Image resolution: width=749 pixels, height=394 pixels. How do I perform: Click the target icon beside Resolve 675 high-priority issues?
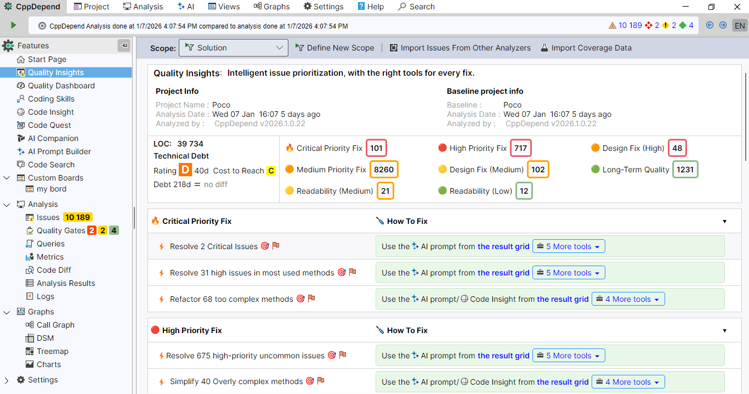tap(332, 355)
